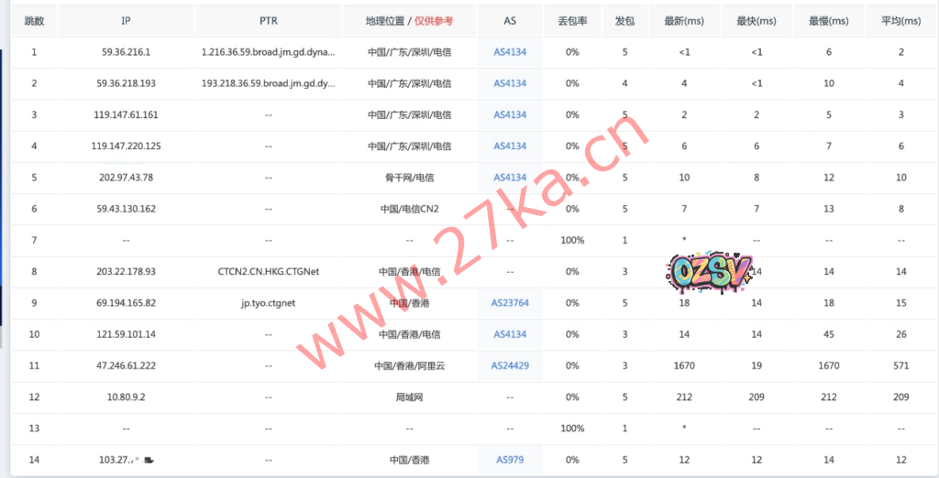Click the 平均(ms) column header
The width and height of the screenshot is (939, 478).
tap(900, 21)
